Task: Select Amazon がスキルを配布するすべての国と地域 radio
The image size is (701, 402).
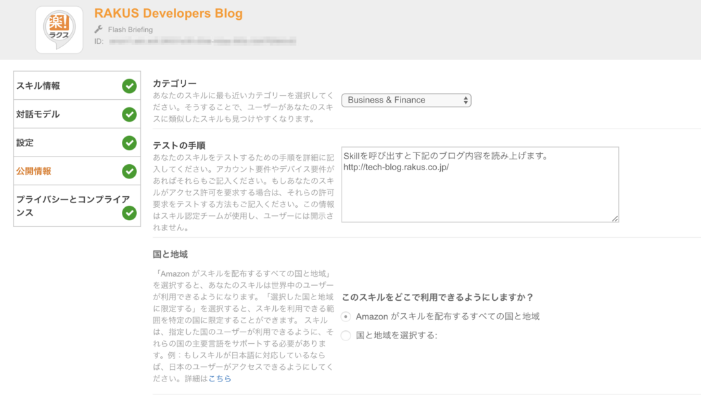Action: (x=346, y=317)
